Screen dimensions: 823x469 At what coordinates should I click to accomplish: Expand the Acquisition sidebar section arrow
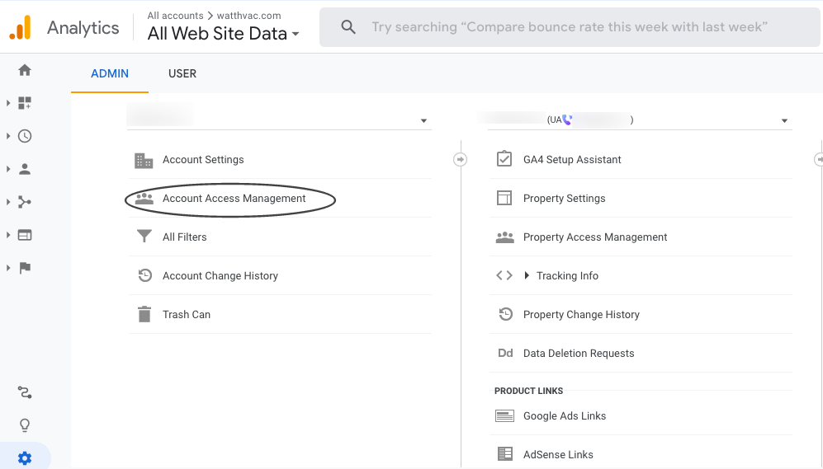point(8,202)
